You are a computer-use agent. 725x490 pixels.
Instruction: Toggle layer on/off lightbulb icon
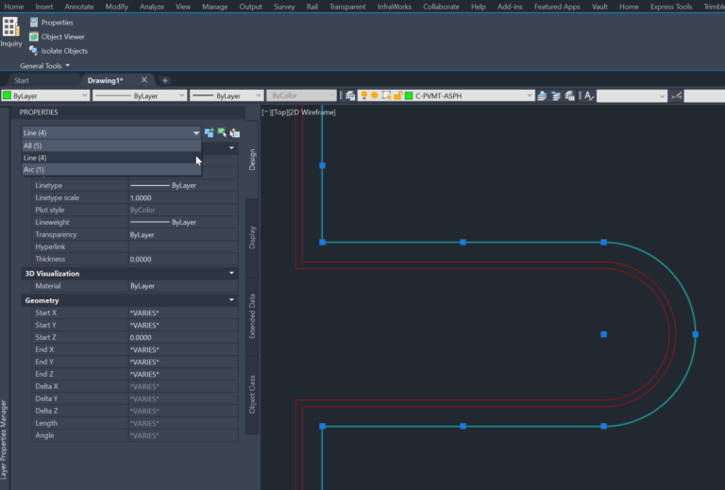(x=364, y=95)
